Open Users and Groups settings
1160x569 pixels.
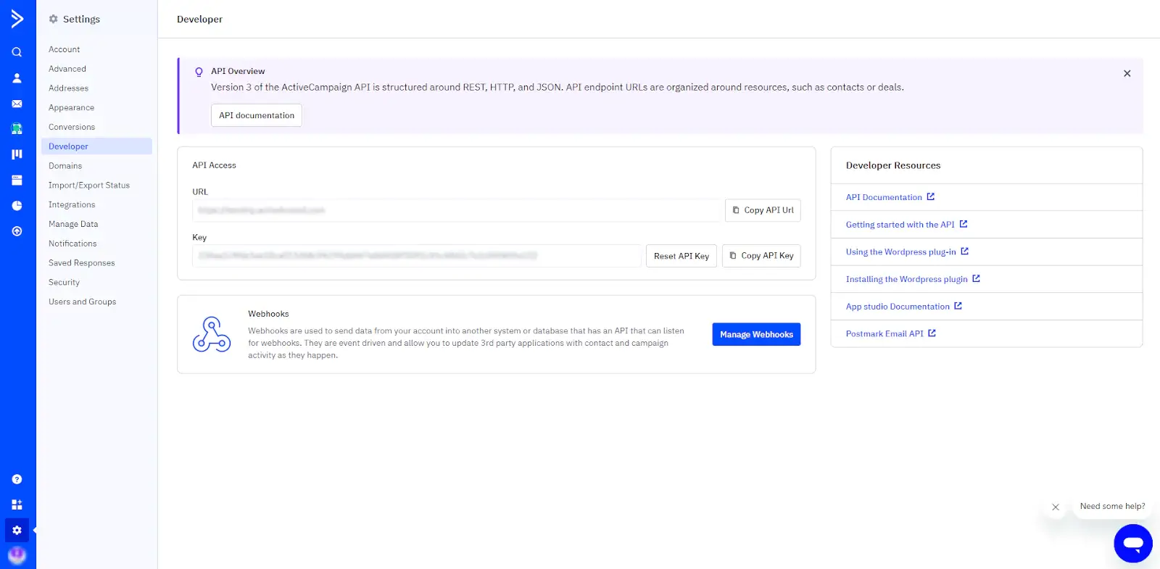[82, 302]
